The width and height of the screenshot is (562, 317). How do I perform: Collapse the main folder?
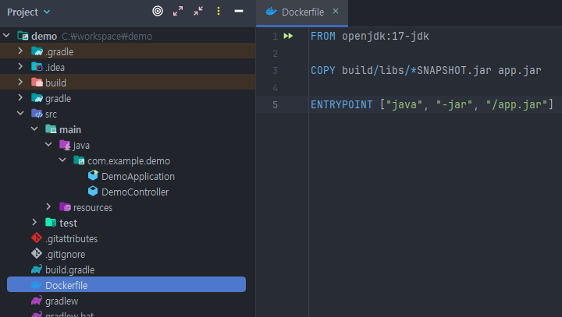34,129
